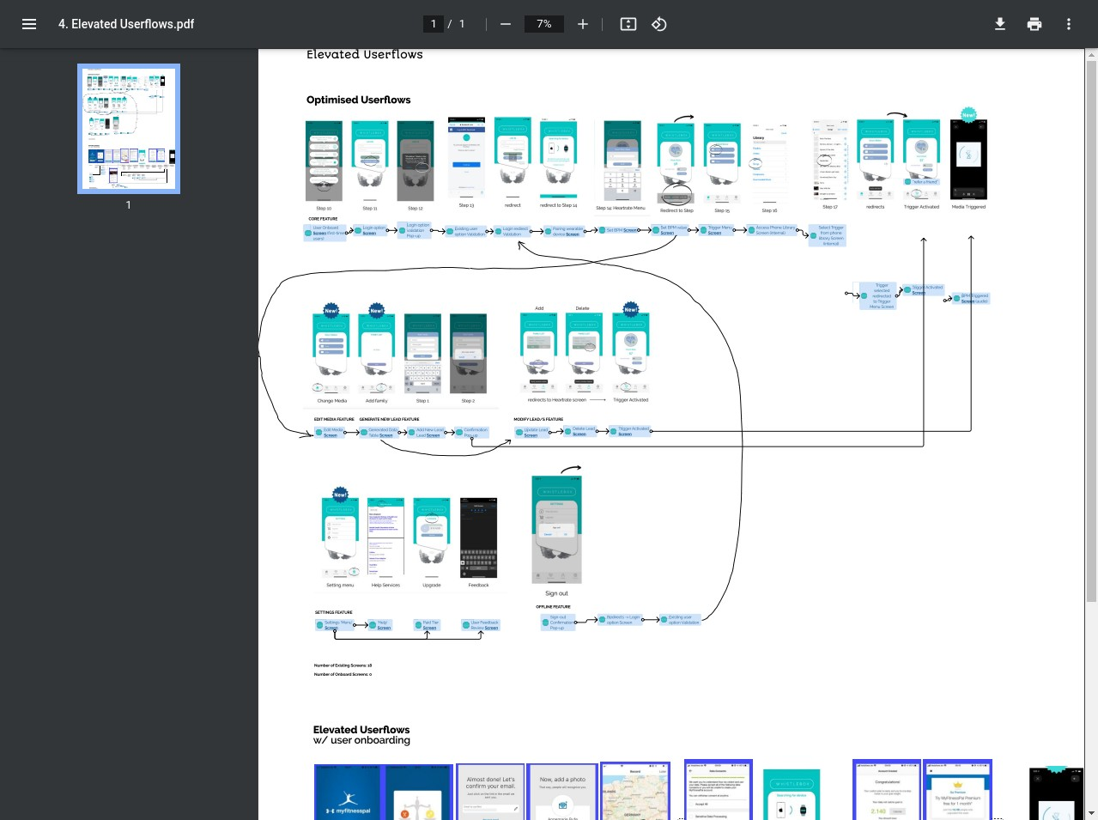Download the Elevated Userflows PDF
Viewport: 1098px width, 820px height.
[999, 24]
